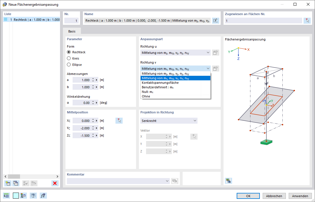The image size is (315, 202).
Task: Click the new adjustment icon for Richtung u
Action: [x=216, y=53]
